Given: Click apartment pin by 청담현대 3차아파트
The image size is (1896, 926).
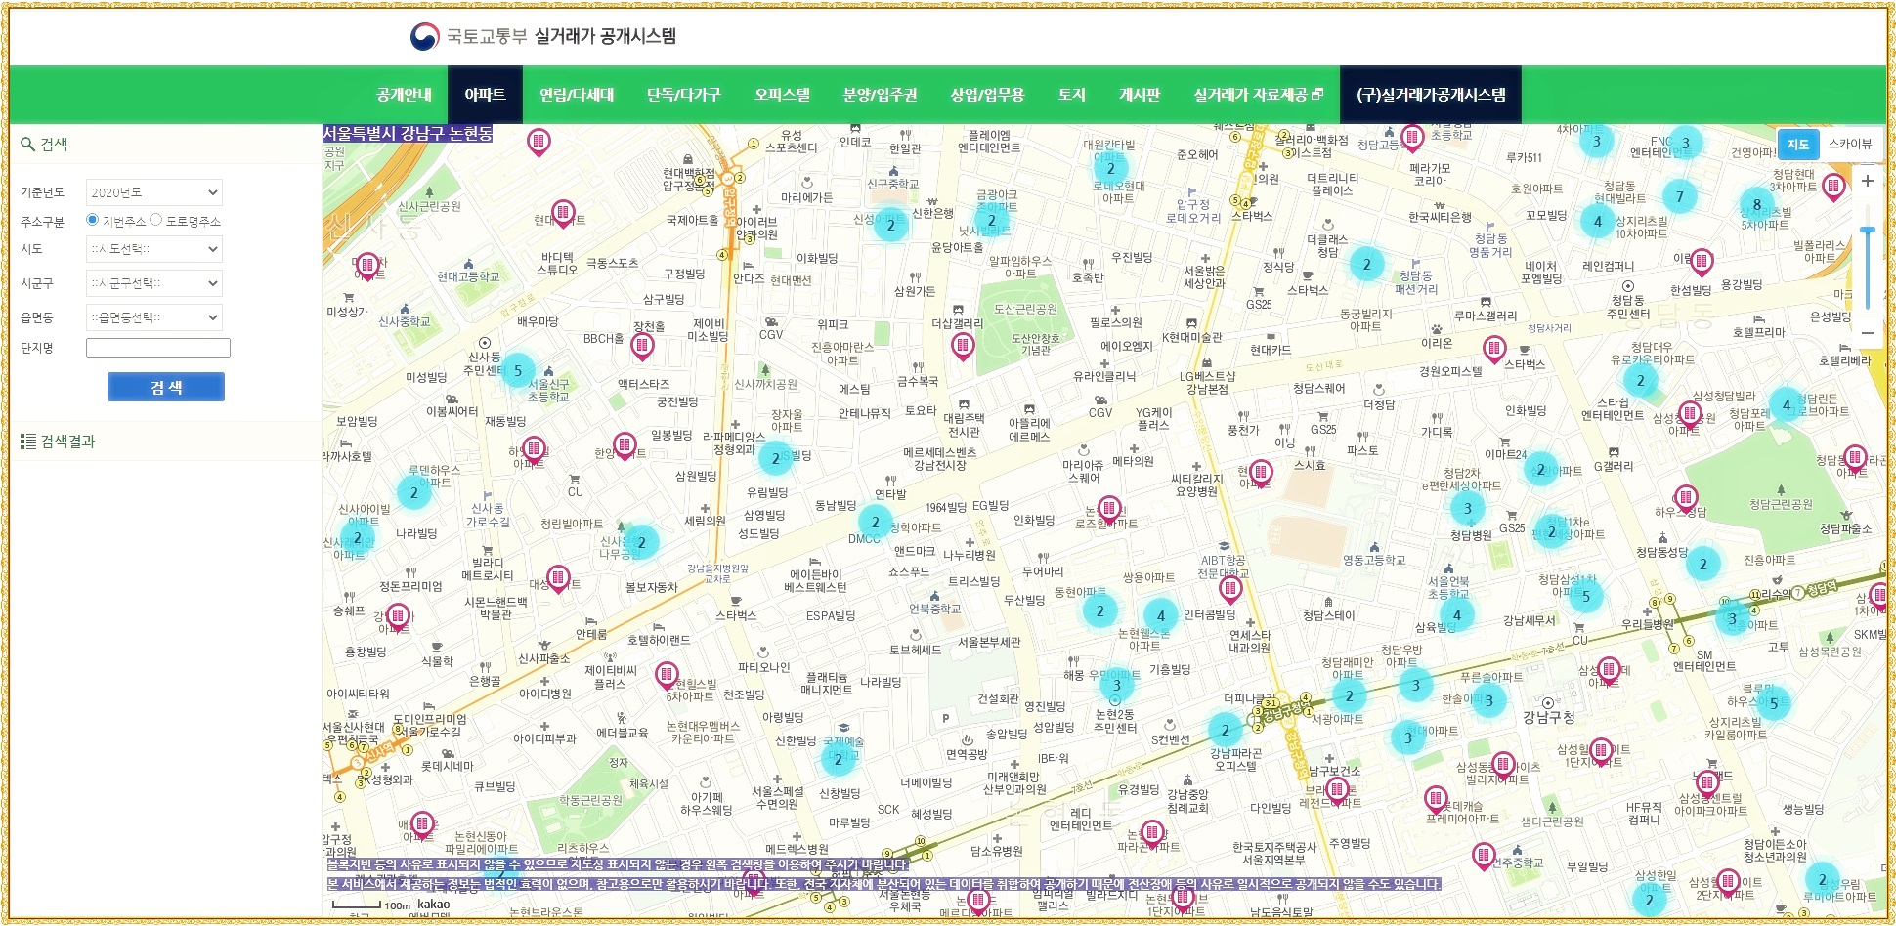Looking at the screenshot, I should click(x=1833, y=186).
